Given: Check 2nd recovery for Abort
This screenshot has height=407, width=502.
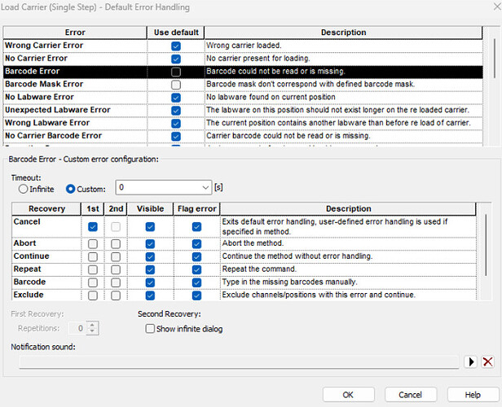Looking at the screenshot, I should 116,244.
